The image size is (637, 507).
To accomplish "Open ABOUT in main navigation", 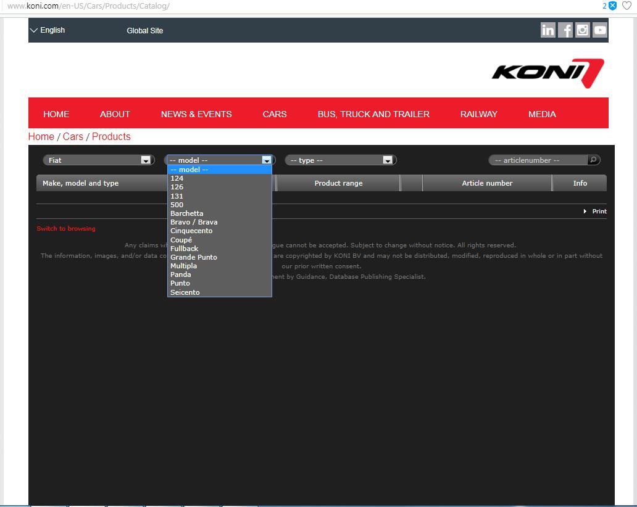I will coord(115,114).
